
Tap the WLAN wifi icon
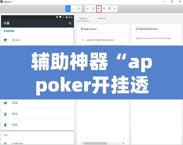click(x=5, y=40)
